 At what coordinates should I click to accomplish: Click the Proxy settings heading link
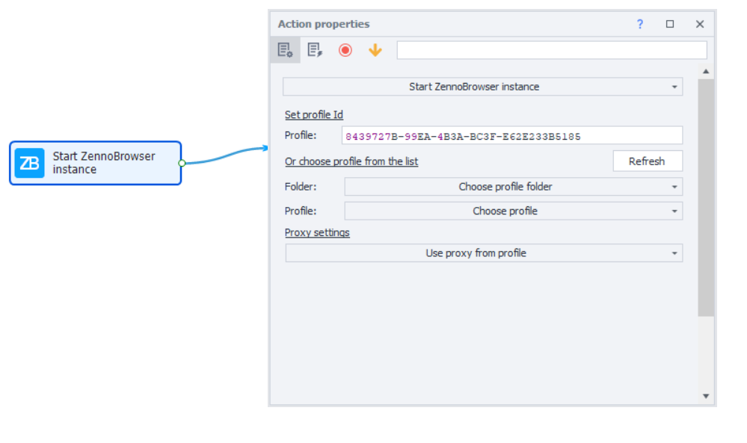[x=317, y=232]
